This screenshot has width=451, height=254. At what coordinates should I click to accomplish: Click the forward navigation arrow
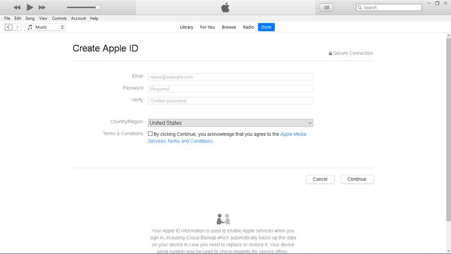tap(17, 27)
